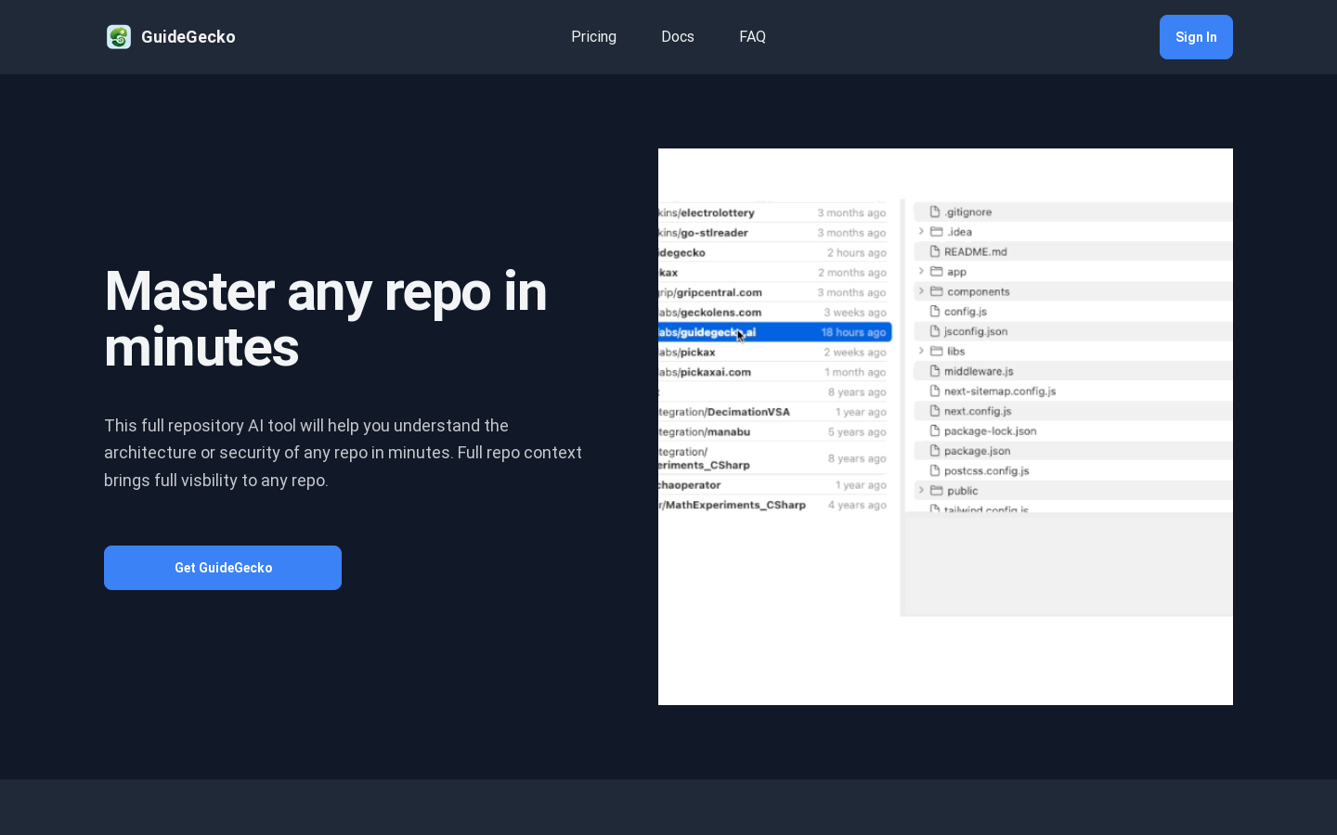Select the geckolens.com repo row
The image size is (1337, 835).
point(774,313)
